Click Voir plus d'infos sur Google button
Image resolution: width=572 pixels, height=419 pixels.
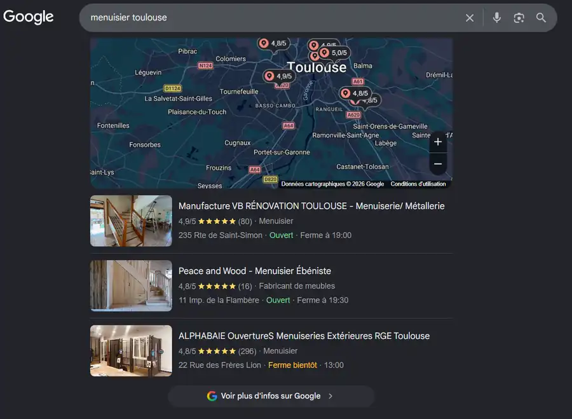(x=271, y=396)
